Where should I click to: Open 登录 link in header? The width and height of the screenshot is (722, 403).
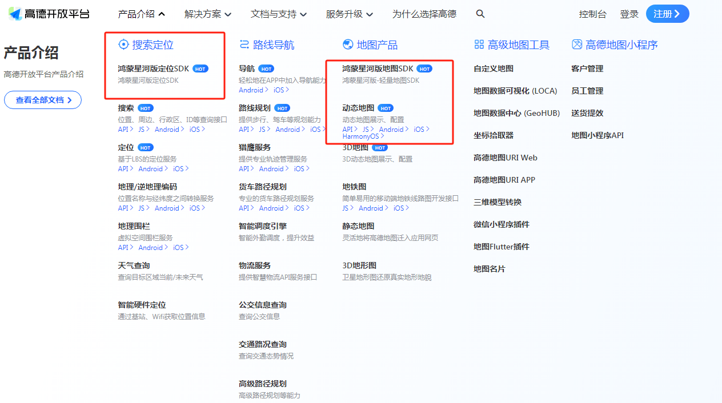click(x=629, y=14)
